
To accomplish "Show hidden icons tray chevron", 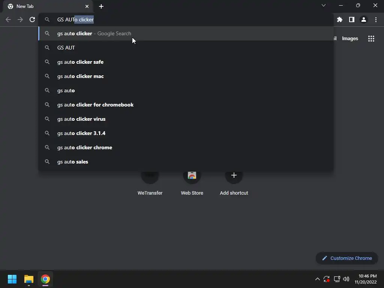I will (x=317, y=279).
